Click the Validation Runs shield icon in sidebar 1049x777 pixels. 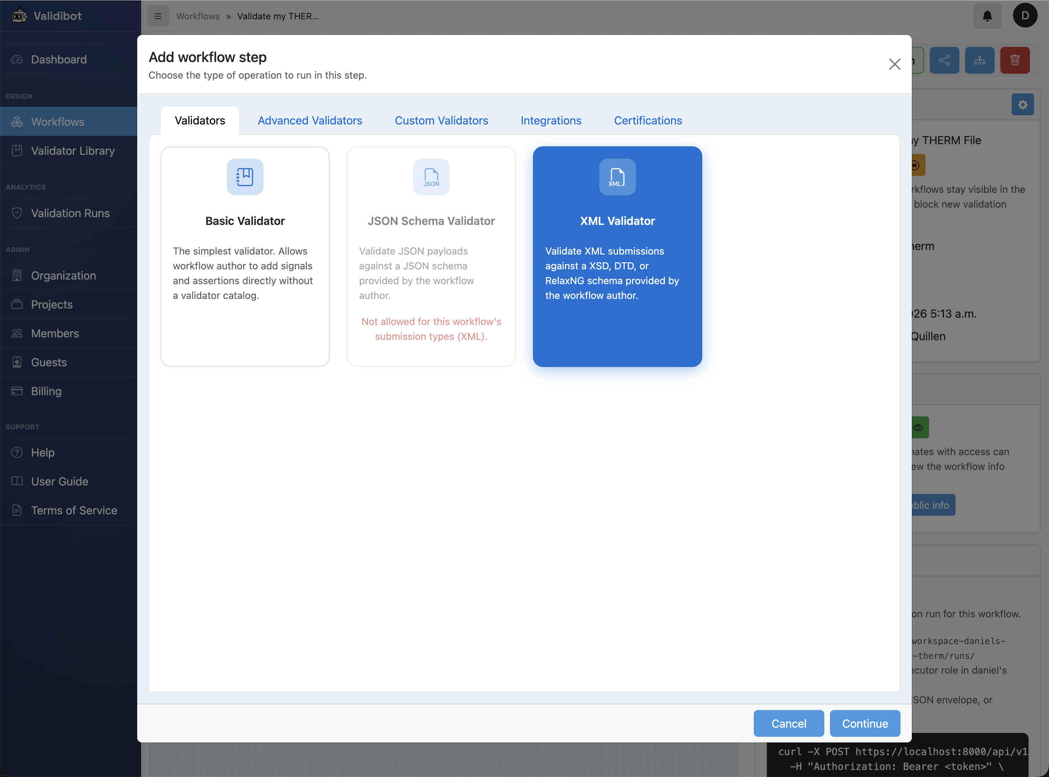pyautogui.click(x=17, y=213)
